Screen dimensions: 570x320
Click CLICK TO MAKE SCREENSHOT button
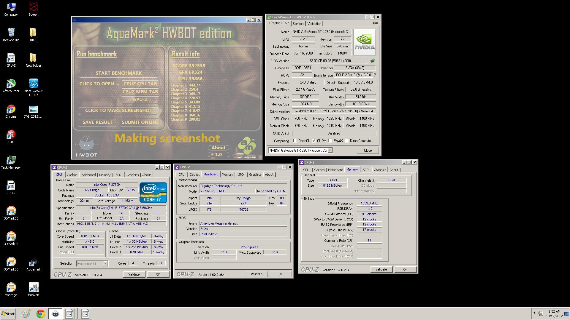coord(119,111)
